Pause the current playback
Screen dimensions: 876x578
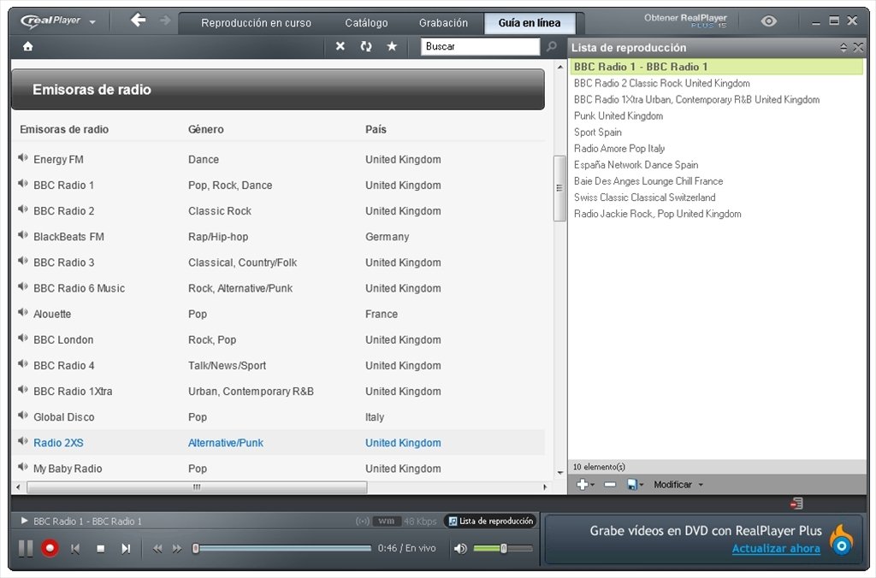tap(26, 548)
